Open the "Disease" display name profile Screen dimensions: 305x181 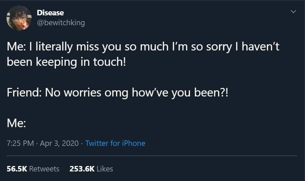50,13
